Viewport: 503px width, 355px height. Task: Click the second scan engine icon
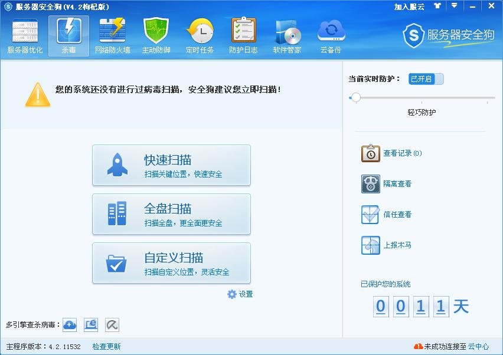(91, 325)
